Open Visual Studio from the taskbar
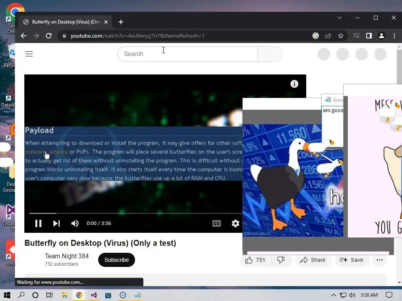The height and width of the screenshot is (301, 402). click(x=93, y=295)
